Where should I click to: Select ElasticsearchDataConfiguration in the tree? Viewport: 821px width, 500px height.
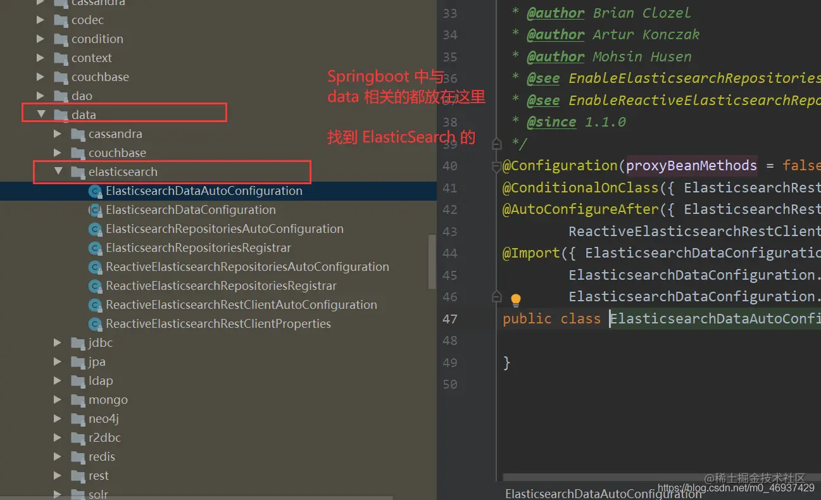191,210
